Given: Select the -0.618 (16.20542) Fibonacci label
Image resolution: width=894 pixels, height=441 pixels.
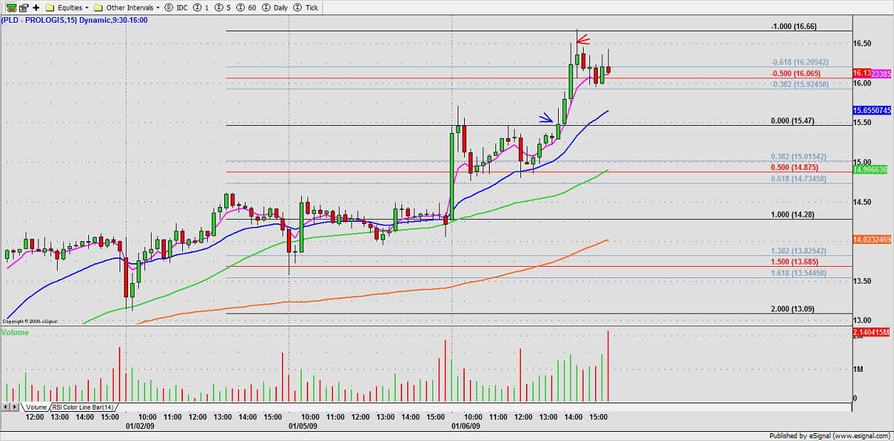Looking at the screenshot, I should [799, 63].
